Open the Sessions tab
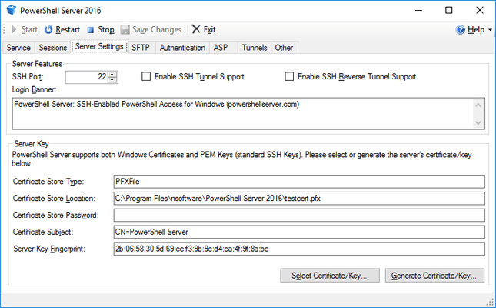Viewport: 496px width, 308px height. coord(53,48)
